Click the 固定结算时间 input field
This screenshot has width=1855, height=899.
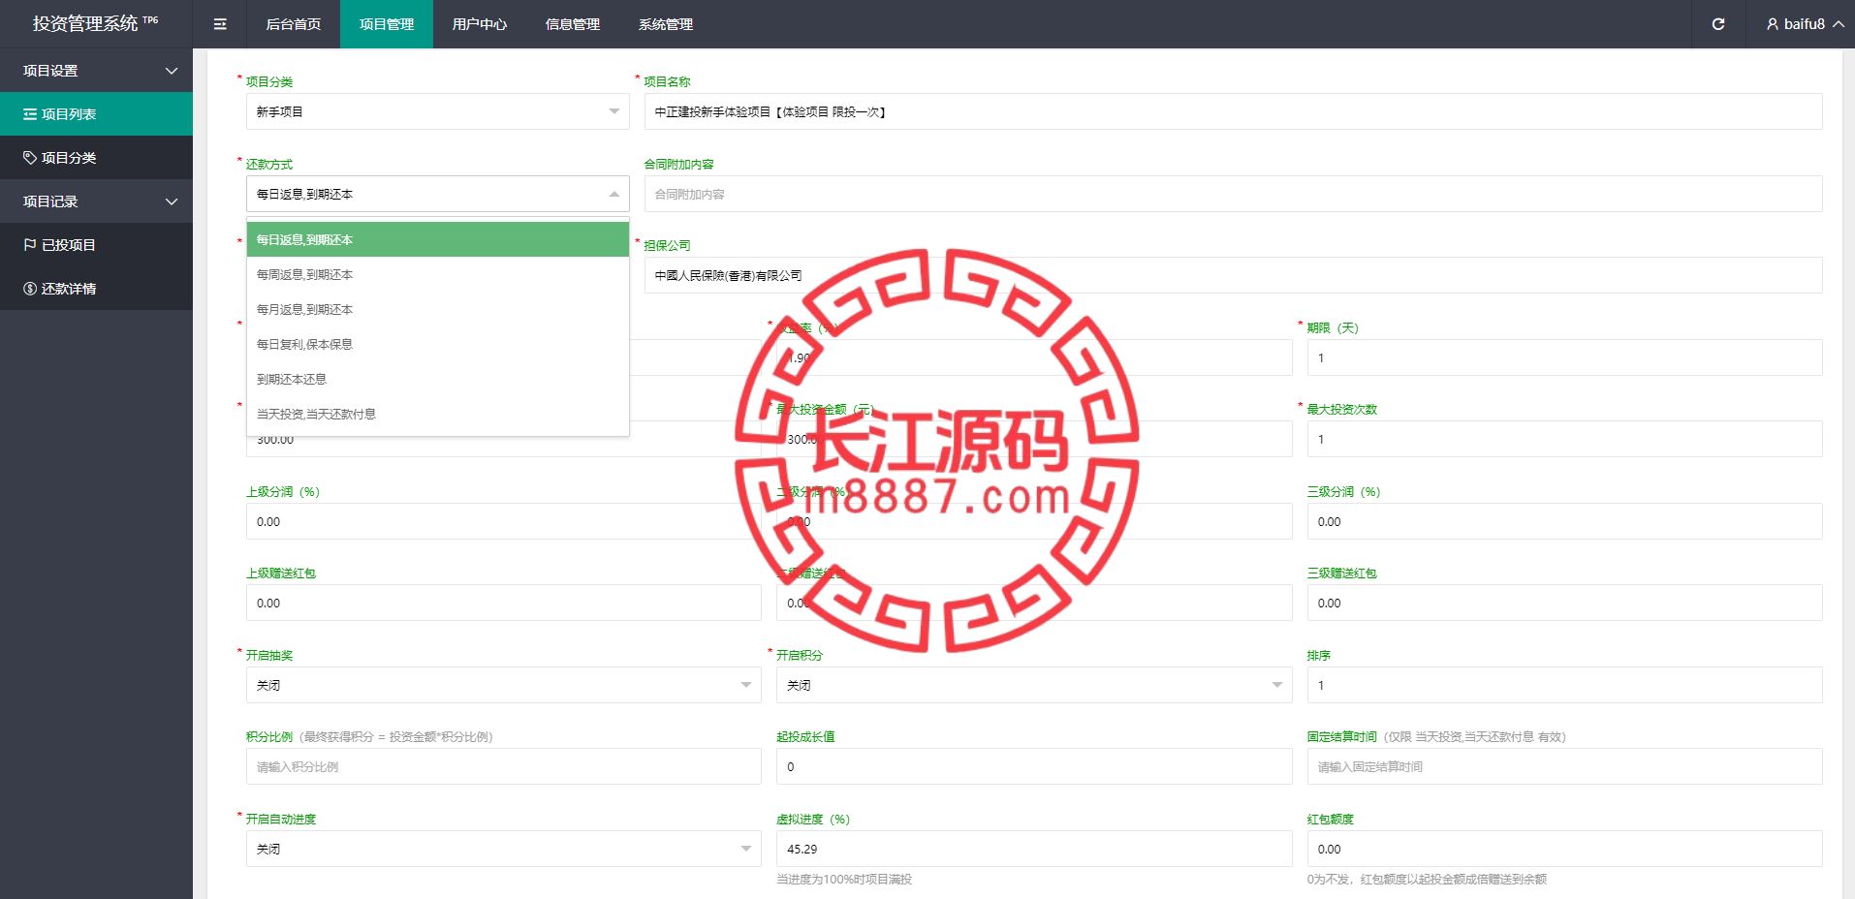tap(1564, 766)
